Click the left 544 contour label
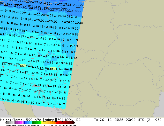The image size is (164, 126). tap(31, 6)
